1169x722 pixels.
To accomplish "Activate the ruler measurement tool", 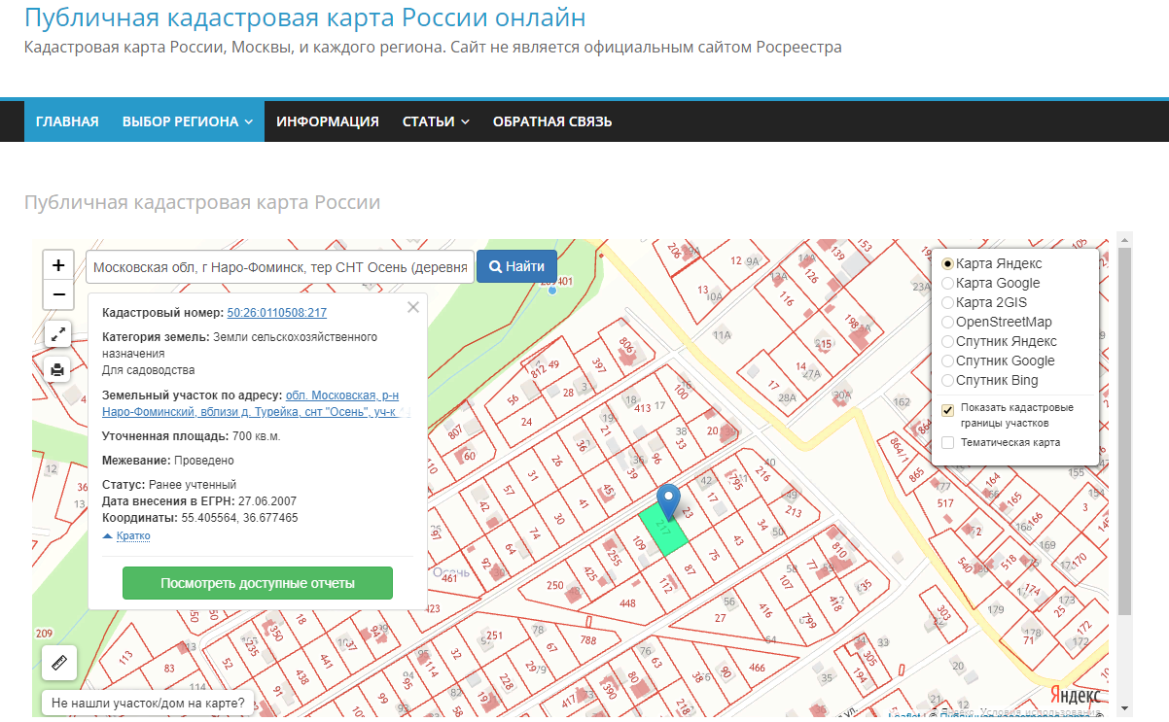I will [x=58, y=664].
